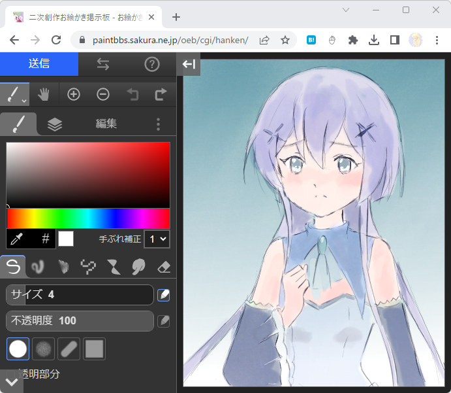Open a new browser tab
The width and height of the screenshot is (451, 393).
click(x=176, y=17)
